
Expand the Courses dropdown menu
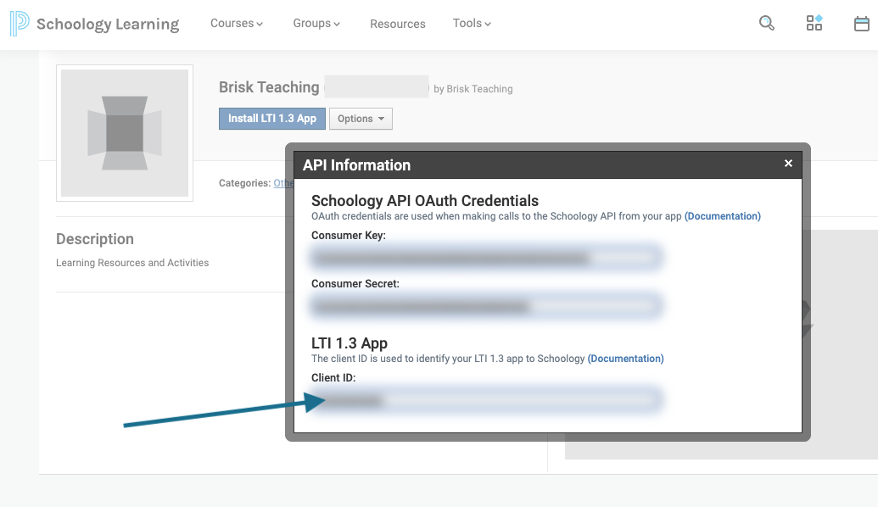tap(237, 24)
